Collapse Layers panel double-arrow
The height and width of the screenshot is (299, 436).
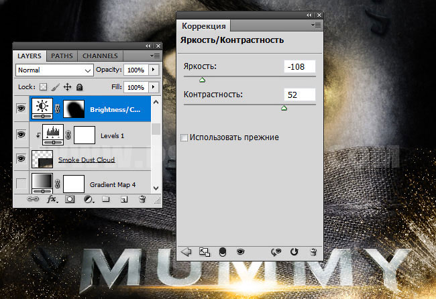tap(148, 46)
